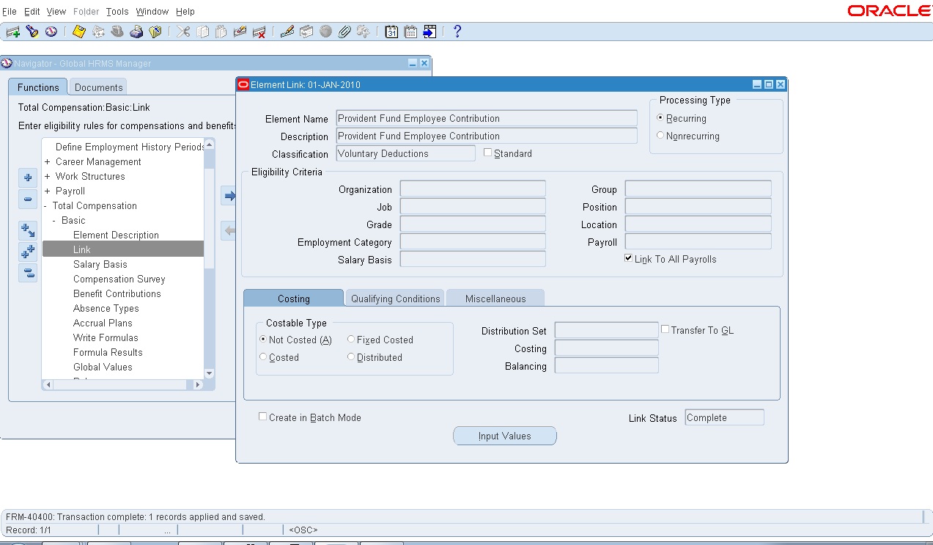This screenshot has height=545, width=933.
Task: Expand the Payroll tree node
Action: [49, 191]
